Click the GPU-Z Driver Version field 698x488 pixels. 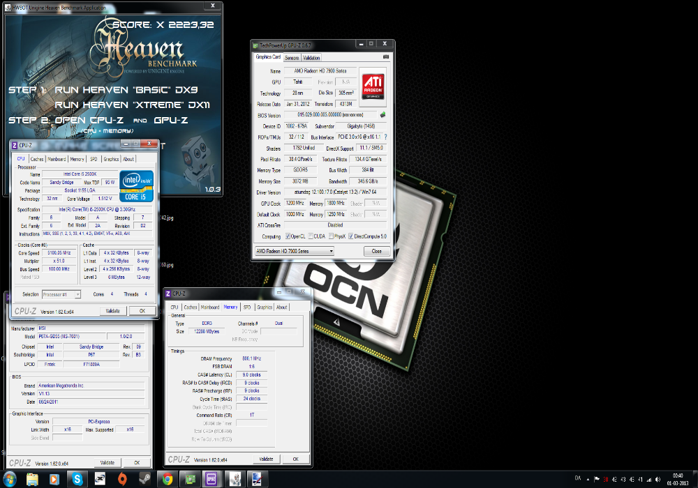335,192
